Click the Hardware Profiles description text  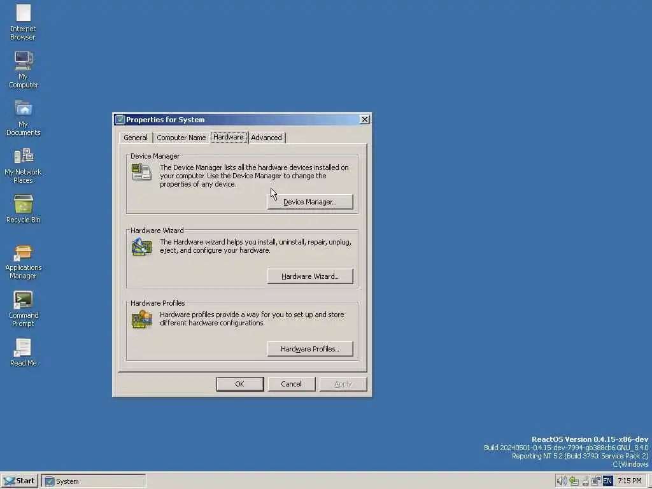click(x=252, y=318)
